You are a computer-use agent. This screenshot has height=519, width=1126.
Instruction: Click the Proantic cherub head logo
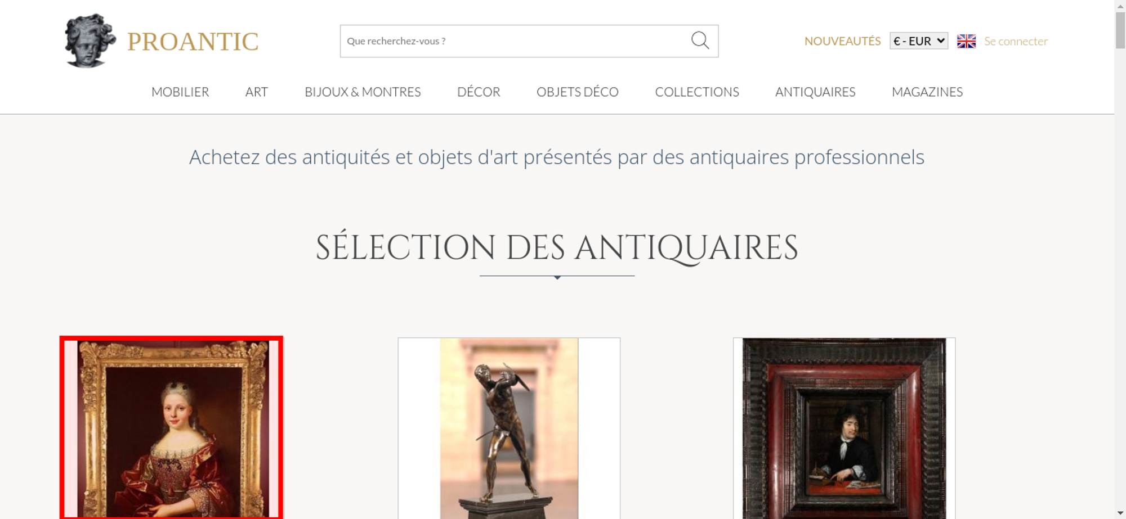[x=90, y=40]
